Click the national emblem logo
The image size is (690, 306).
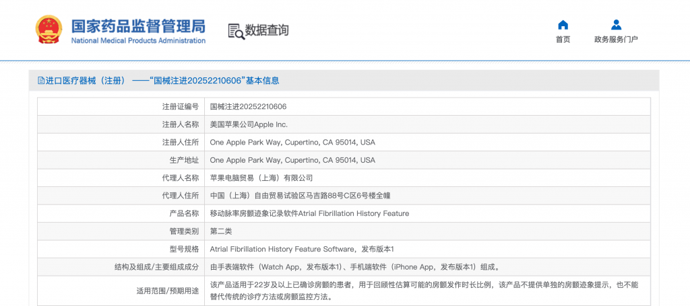pyautogui.click(x=49, y=30)
